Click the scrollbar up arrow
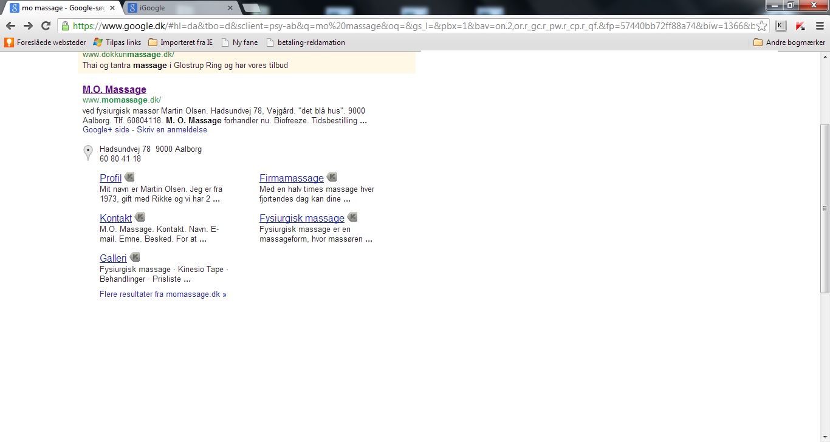 click(x=825, y=56)
